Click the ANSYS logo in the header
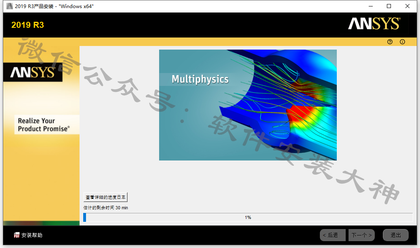Viewport: 420px width, 248px height. click(x=374, y=23)
